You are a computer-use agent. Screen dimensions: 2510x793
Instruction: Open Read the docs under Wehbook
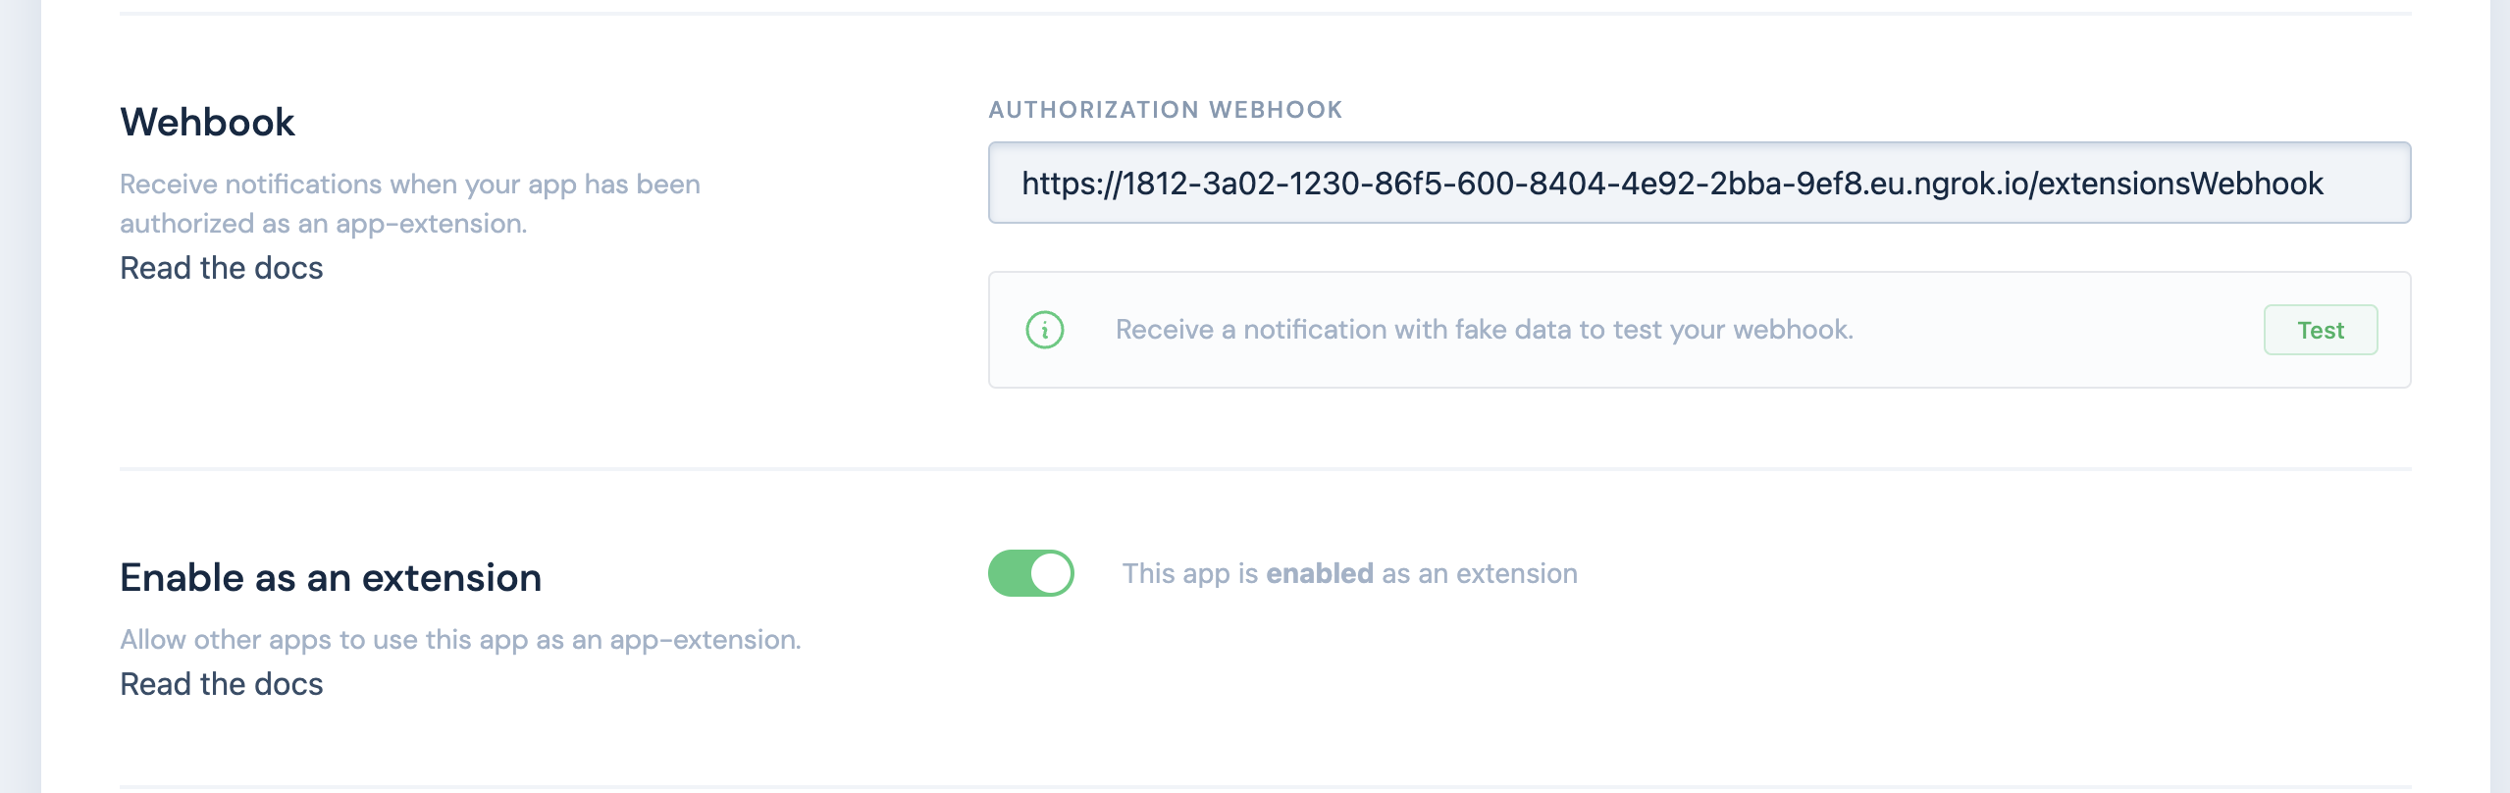[x=221, y=268]
